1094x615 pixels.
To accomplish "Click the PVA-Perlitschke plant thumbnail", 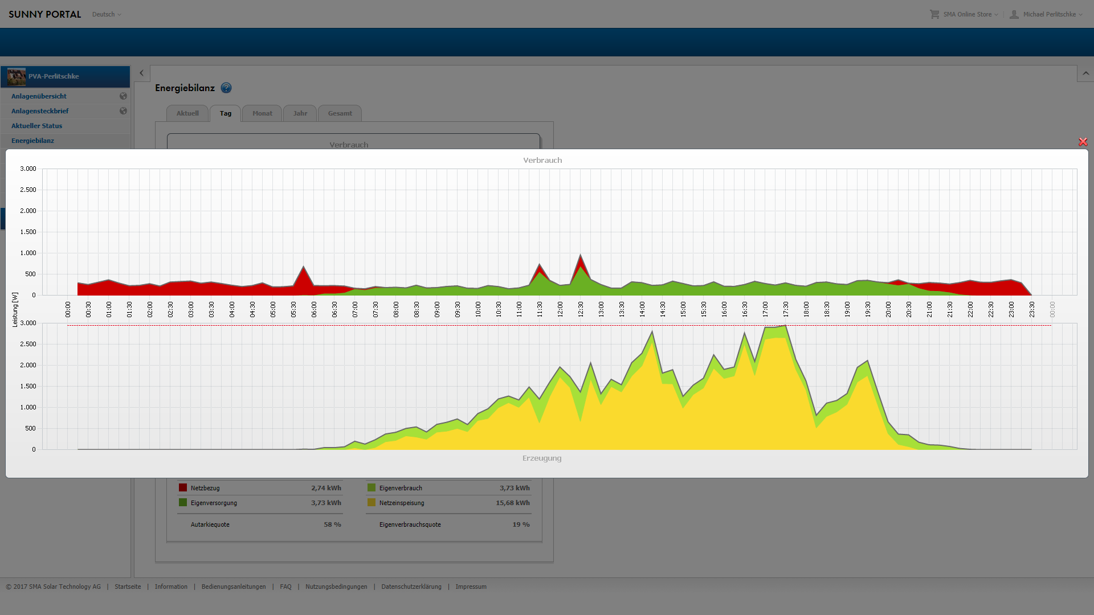I will [17, 76].
